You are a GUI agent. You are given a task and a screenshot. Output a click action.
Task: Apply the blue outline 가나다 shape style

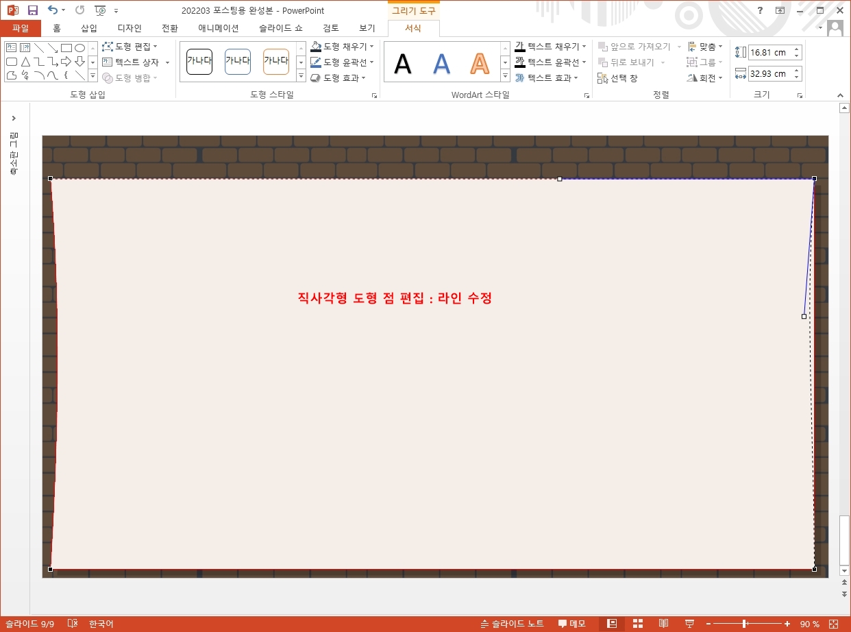tap(238, 61)
